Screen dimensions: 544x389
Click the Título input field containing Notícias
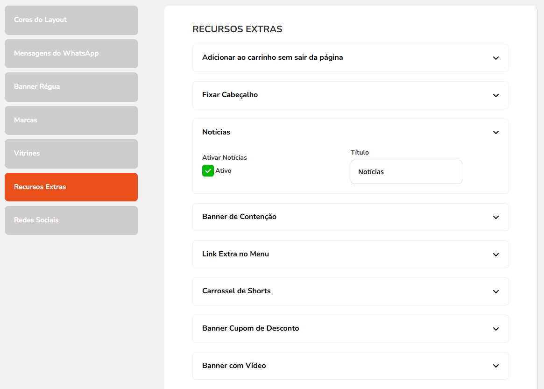[x=406, y=172]
